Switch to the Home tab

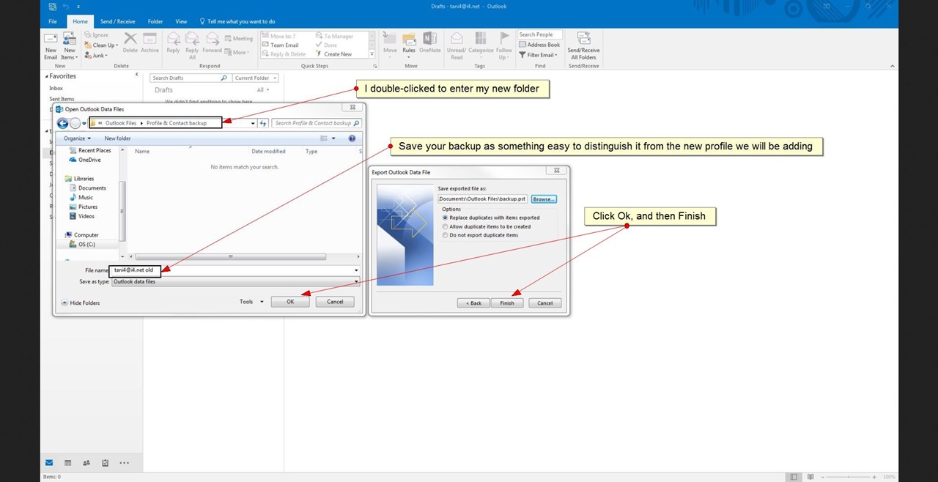(80, 22)
